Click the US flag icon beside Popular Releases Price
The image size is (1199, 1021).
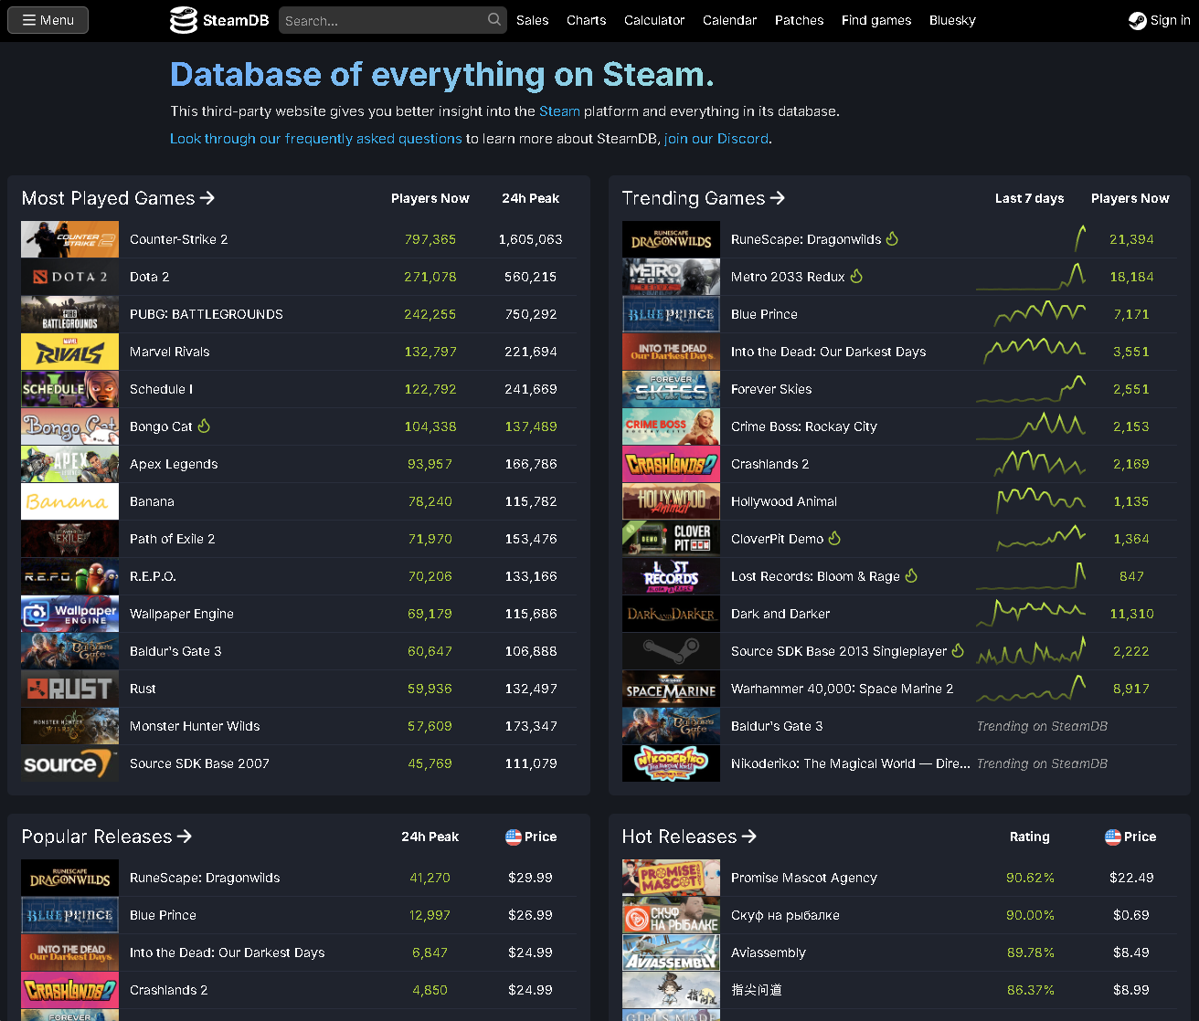coord(512,836)
